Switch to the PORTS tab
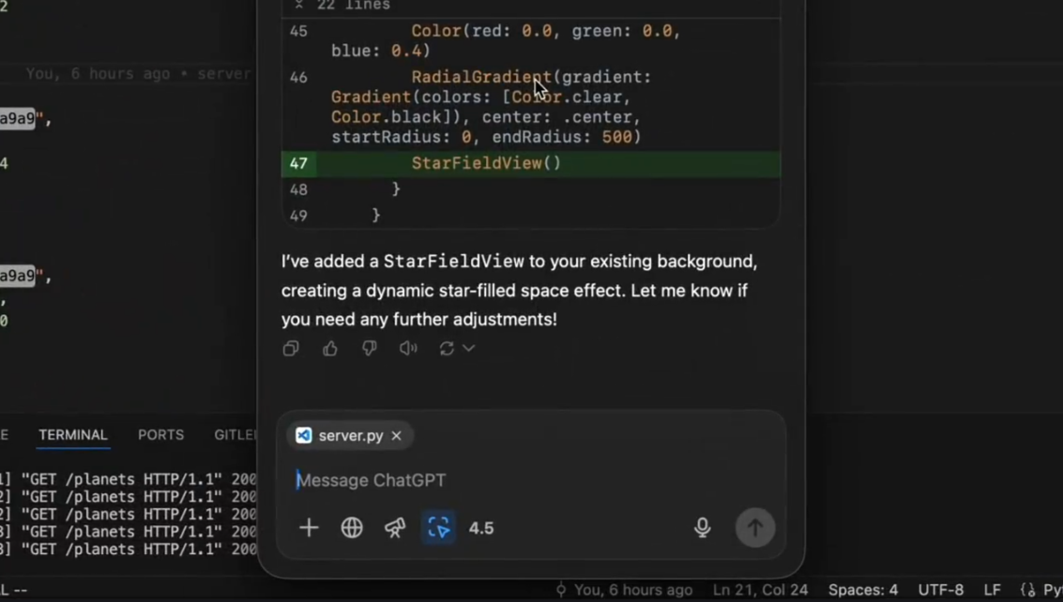Viewport: 1063px width, 602px height. [160, 435]
